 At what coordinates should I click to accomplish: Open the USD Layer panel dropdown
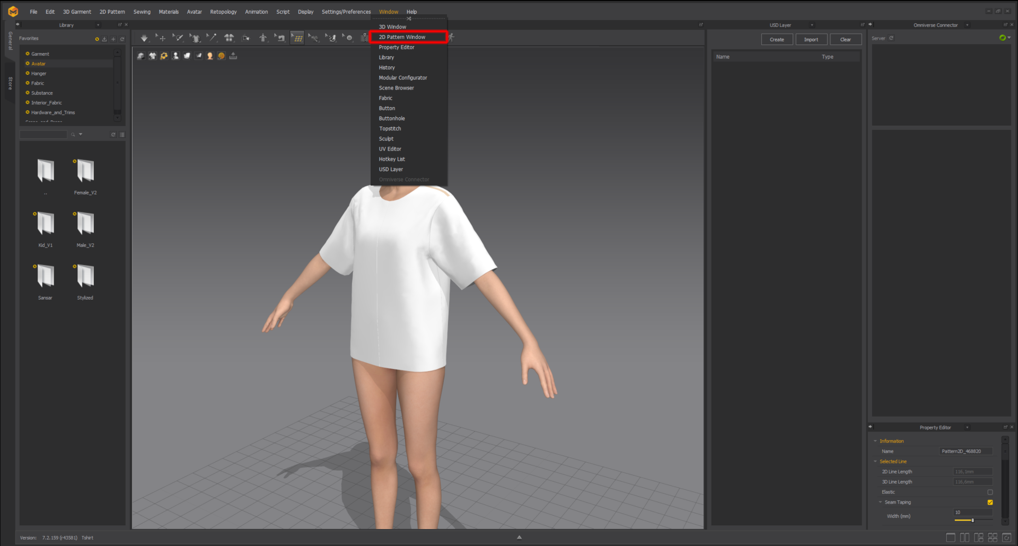pyautogui.click(x=813, y=25)
